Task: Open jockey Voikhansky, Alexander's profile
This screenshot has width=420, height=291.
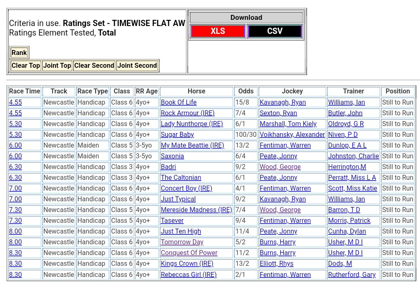Action: click(x=292, y=135)
